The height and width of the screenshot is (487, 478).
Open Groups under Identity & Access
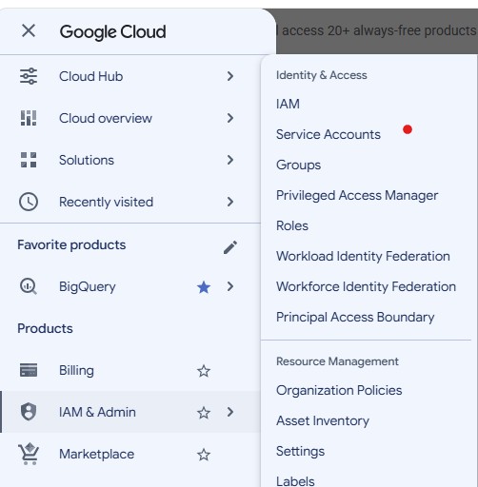pyautogui.click(x=298, y=166)
